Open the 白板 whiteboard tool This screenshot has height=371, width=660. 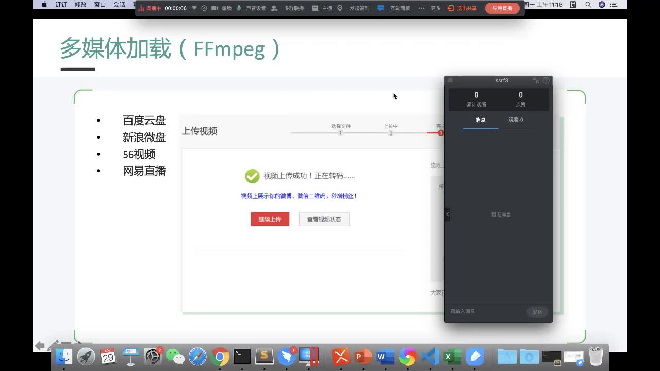coord(322,8)
